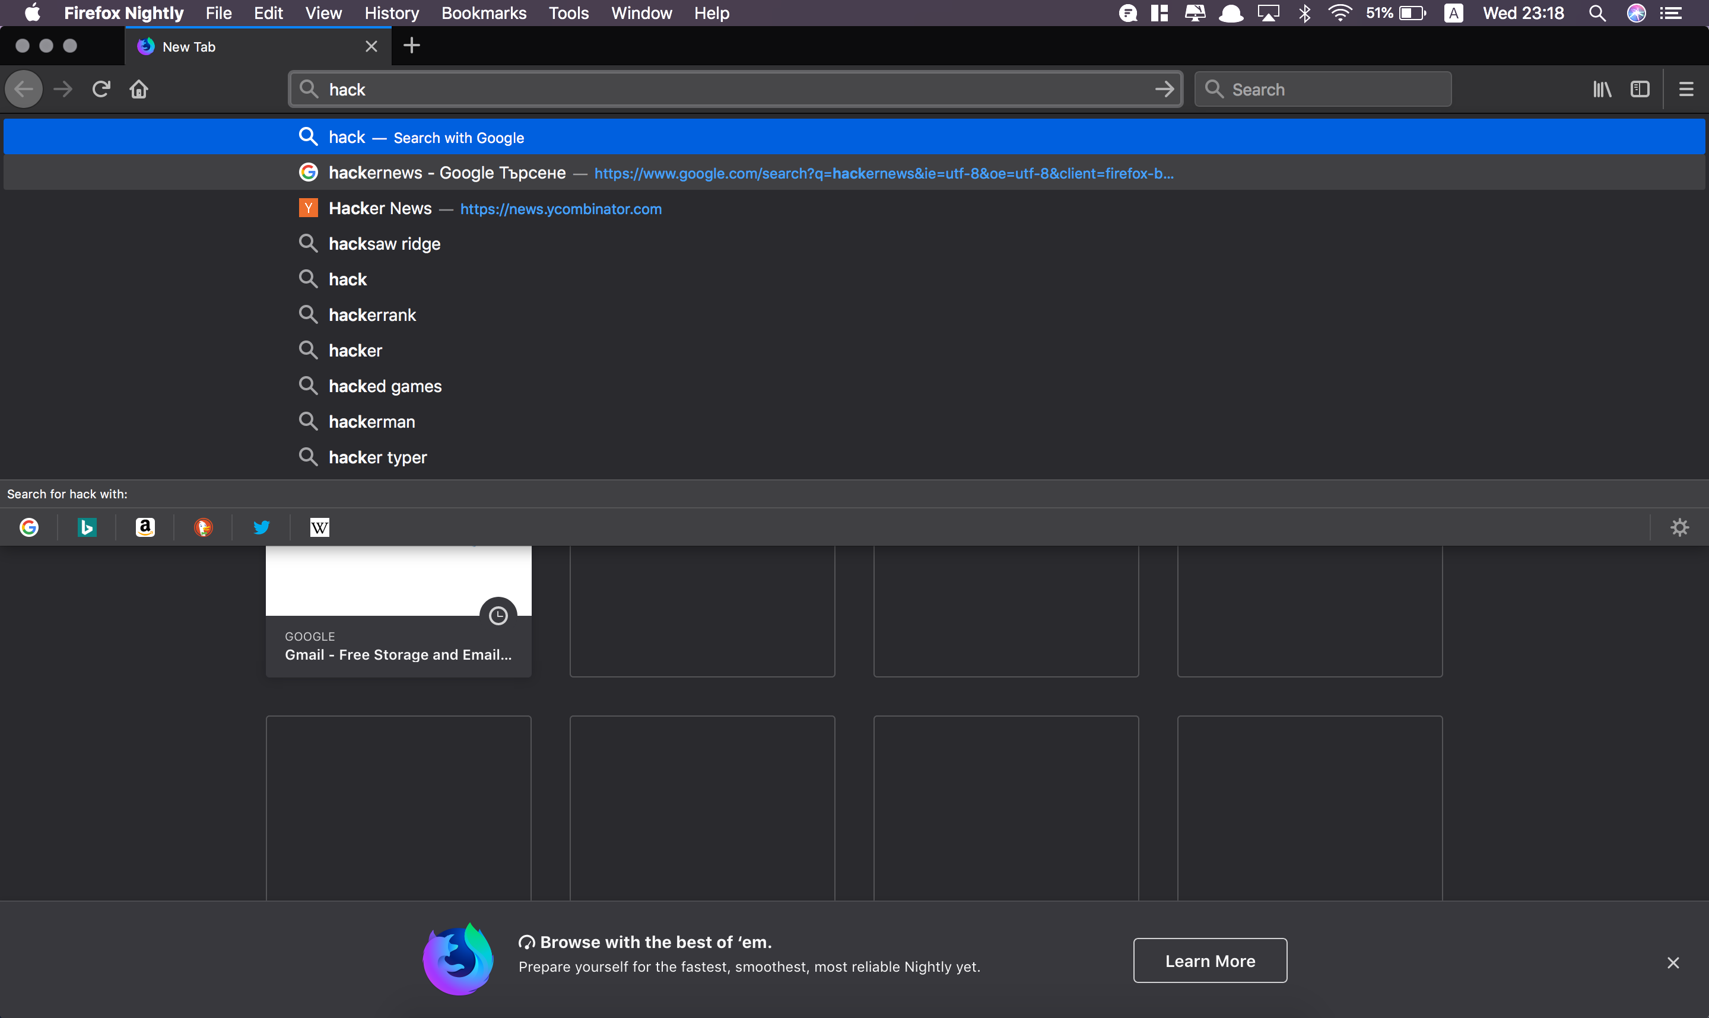Viewport: 1709px width, 1018px height.
Task: Open Wi-Fi status menu
Action: [1340, 13]
